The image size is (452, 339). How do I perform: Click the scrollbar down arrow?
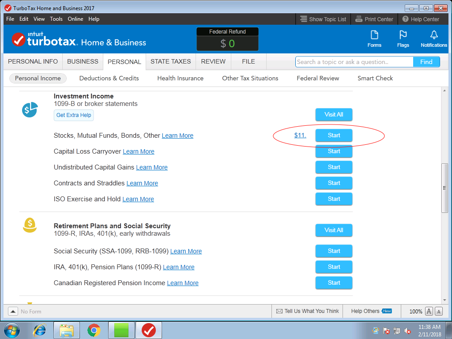point(444,300)
